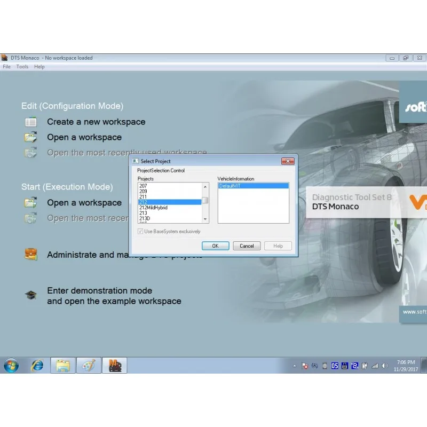
Task: Click the Help button in the dialog
Action: (278, 246)
